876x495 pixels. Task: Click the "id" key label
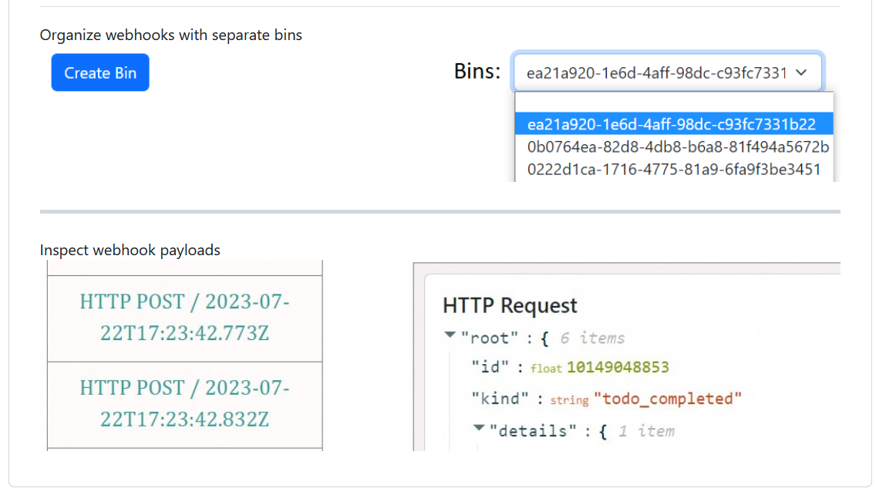pos(490,367)
